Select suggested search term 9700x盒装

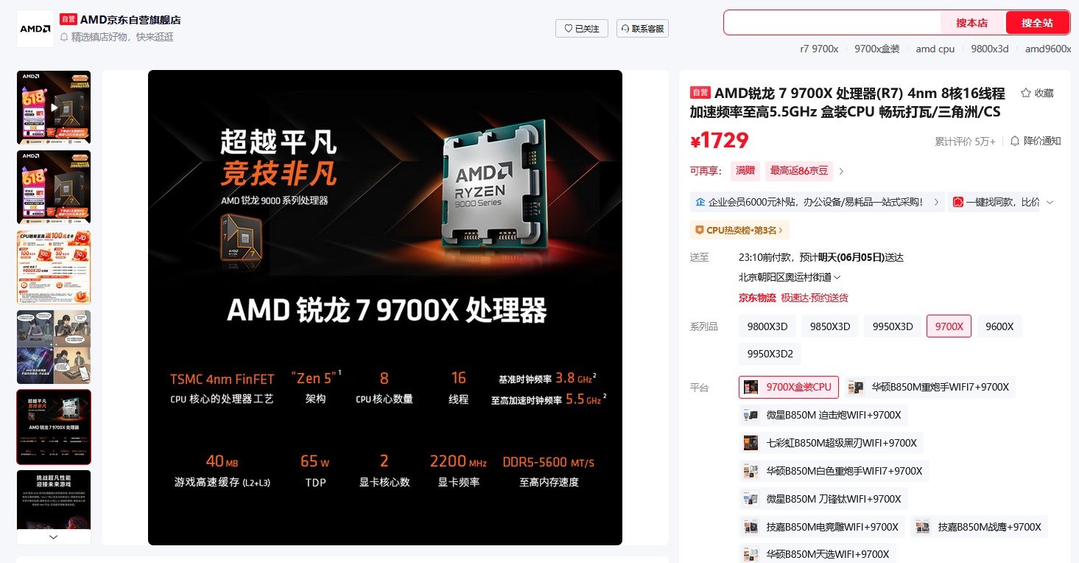[877, 49]
